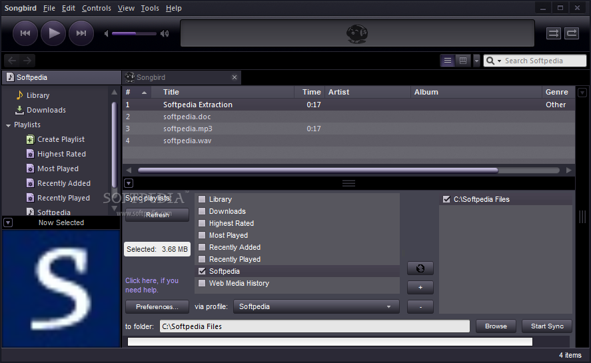Start playback with the Play button
The height and width of the screenshot is (363, 591).
click(x=53, y=33)
